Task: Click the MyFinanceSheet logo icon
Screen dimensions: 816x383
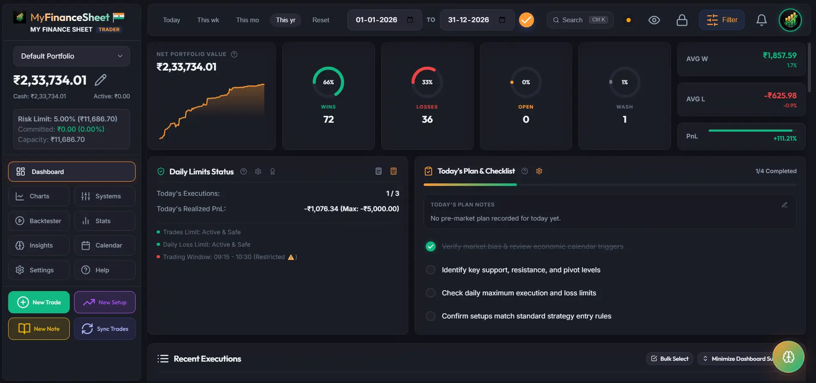Action: click(x=19, y=17)
